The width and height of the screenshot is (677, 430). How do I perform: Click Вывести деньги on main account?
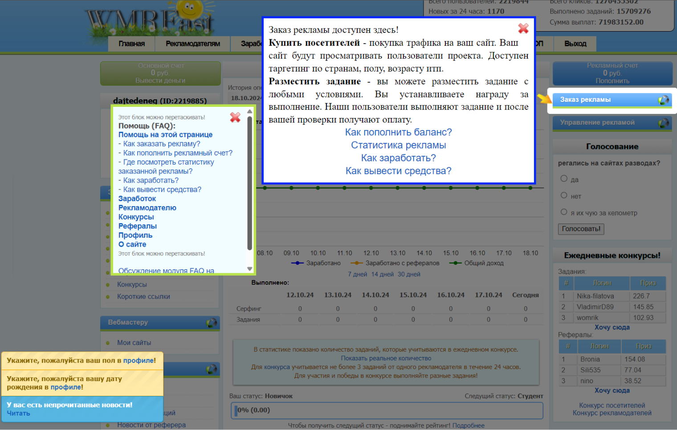(x=160, y=81)
